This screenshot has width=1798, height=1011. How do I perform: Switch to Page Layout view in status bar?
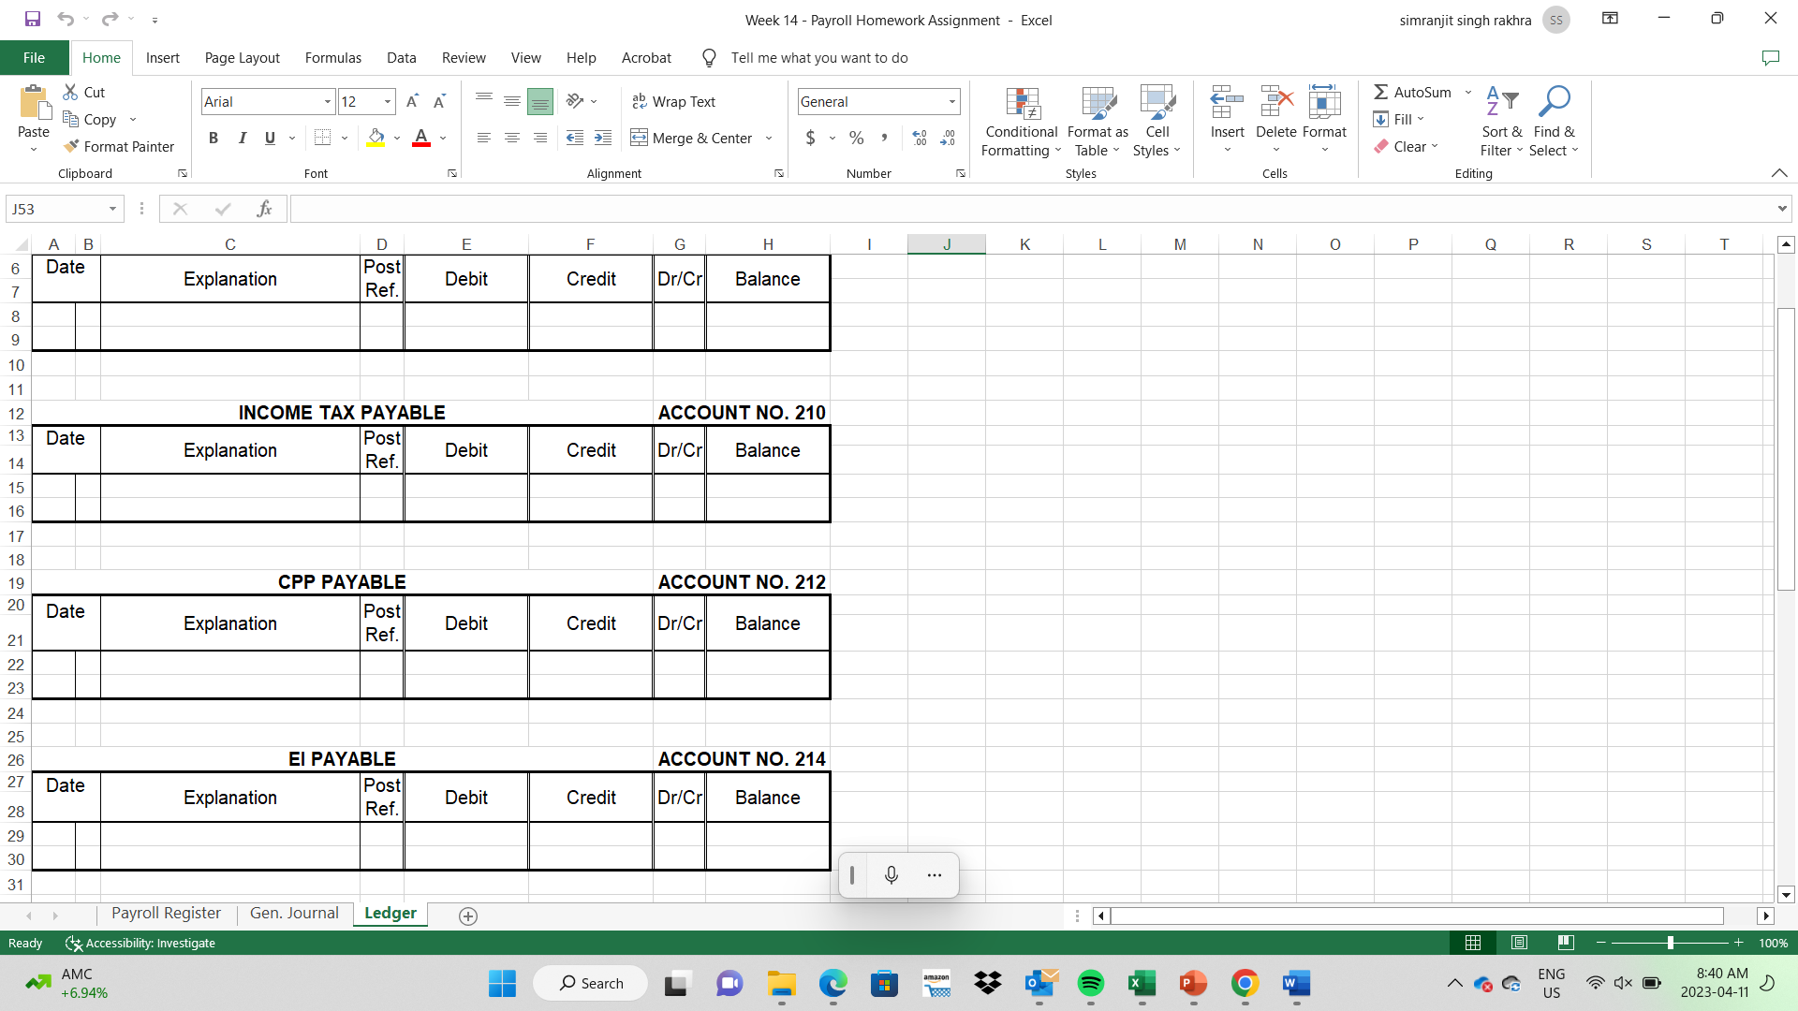[1519, 943]
